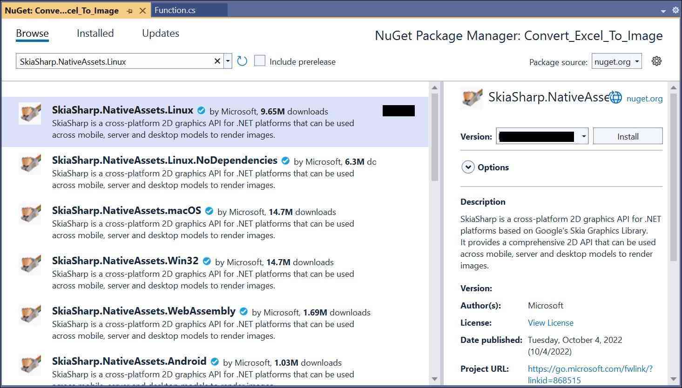Pin the NuGet tab with pin icon

[129, 11]
